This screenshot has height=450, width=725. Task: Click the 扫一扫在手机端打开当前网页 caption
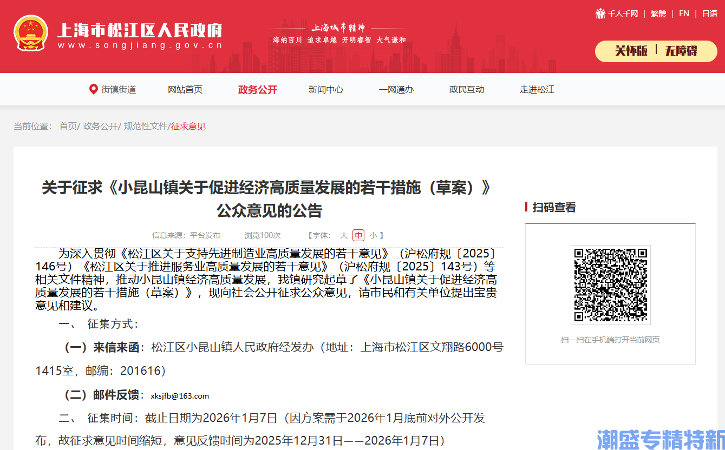point(610,340)
